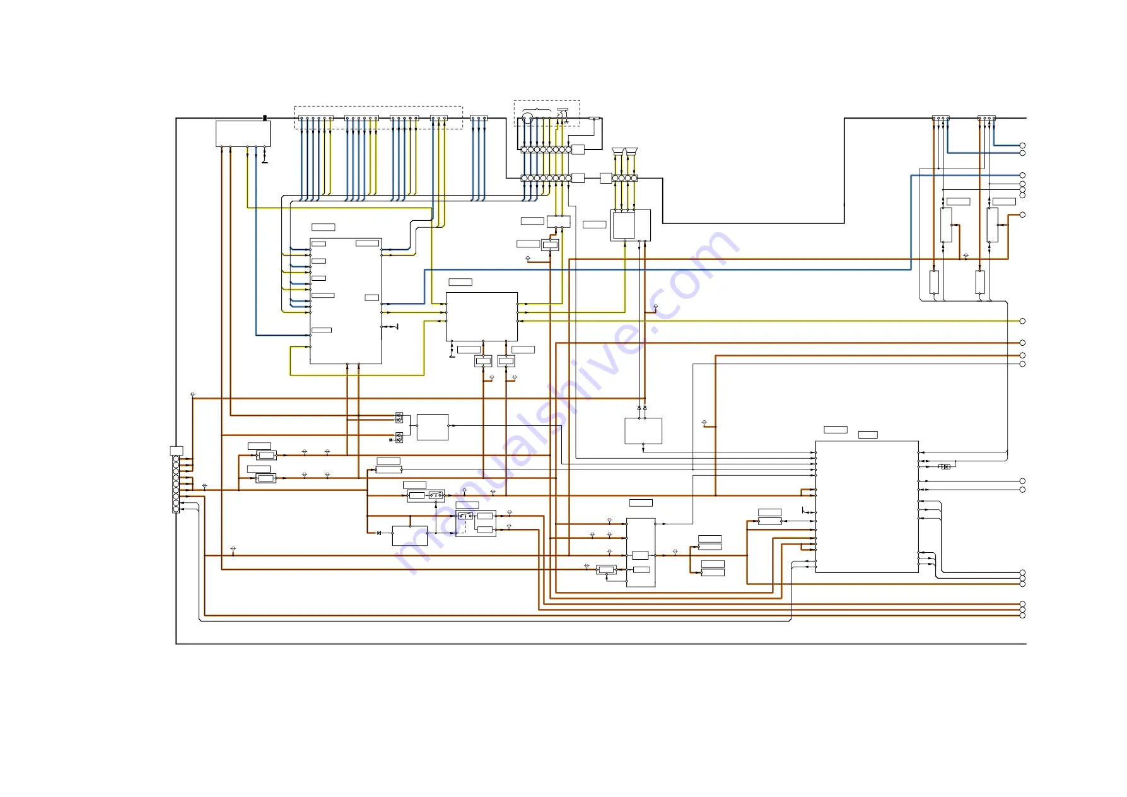Select the terminal circle ending the long yellow line
This screenshot has width=1127, height=797.
click(1022, 321)
